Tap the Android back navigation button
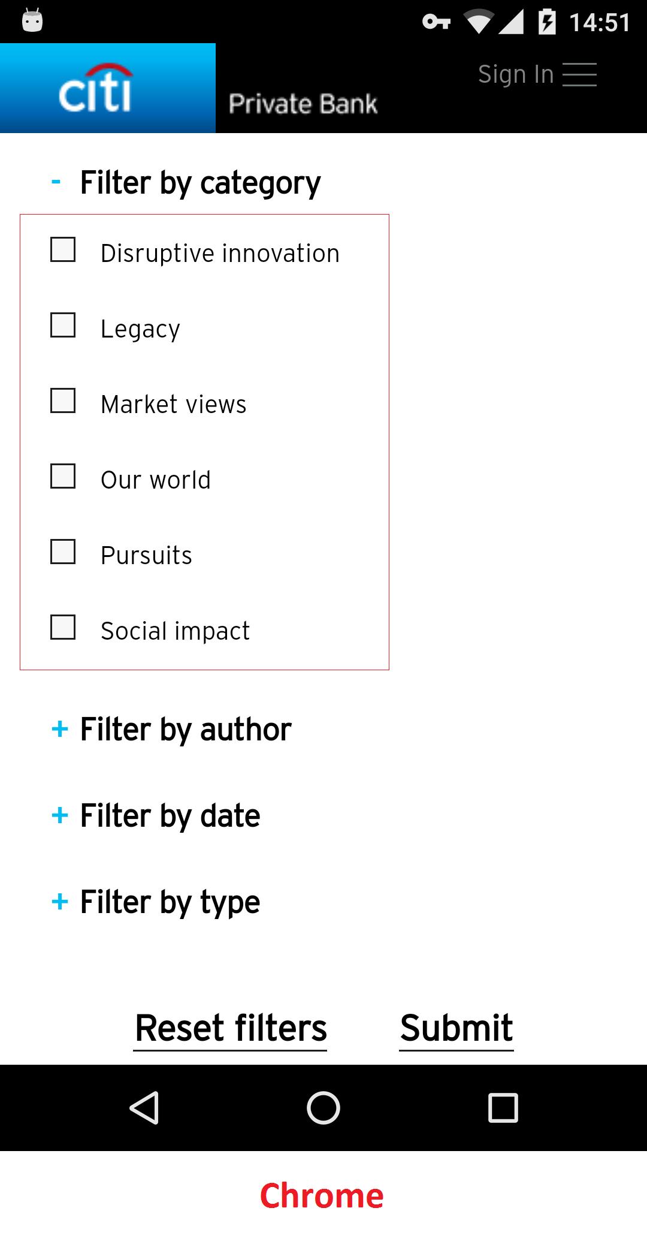647x1235 pixels. click(x=144, y=1107)
